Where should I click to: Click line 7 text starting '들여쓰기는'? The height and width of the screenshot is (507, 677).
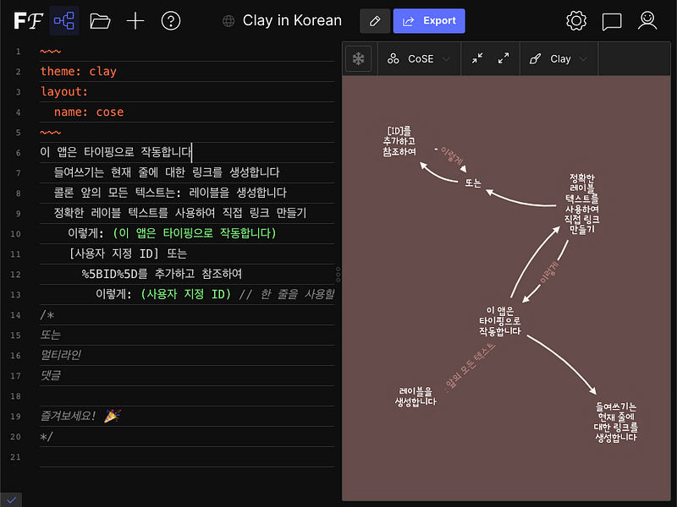[167, 172]
